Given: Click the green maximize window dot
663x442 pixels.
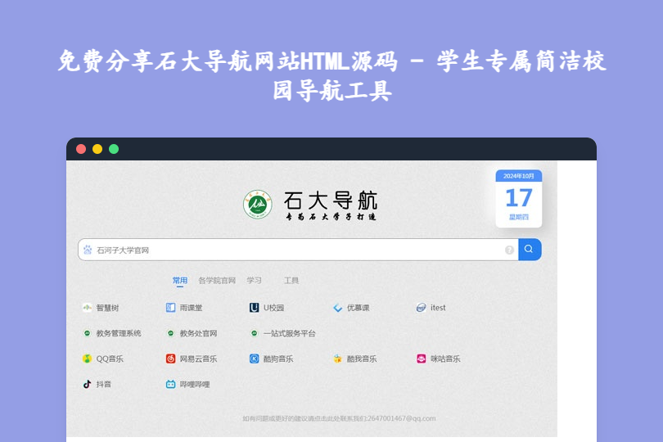Looking at the screenshot, I should 114,149.
